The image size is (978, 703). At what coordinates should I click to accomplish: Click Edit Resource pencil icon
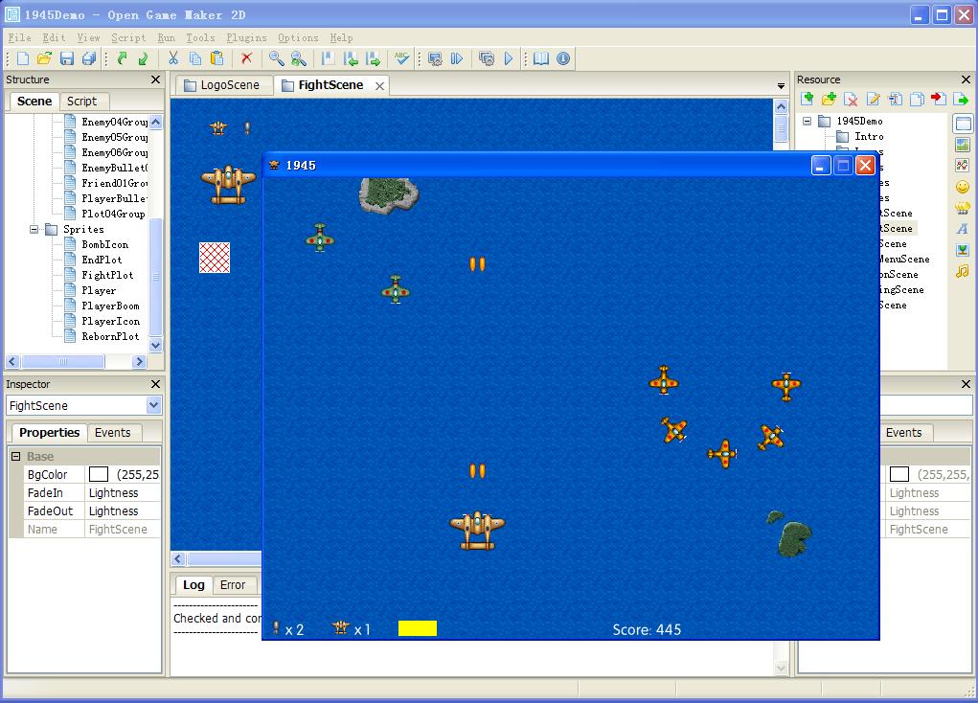click(x=874, y=99)
